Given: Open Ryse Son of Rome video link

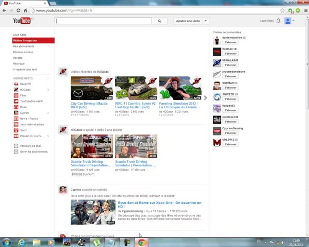Looking at the screenshot, I should click(x=159, y=205).
